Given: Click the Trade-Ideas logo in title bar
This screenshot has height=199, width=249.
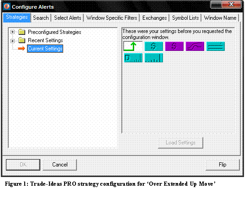Looking at the screenshot, I should point(7,7).
